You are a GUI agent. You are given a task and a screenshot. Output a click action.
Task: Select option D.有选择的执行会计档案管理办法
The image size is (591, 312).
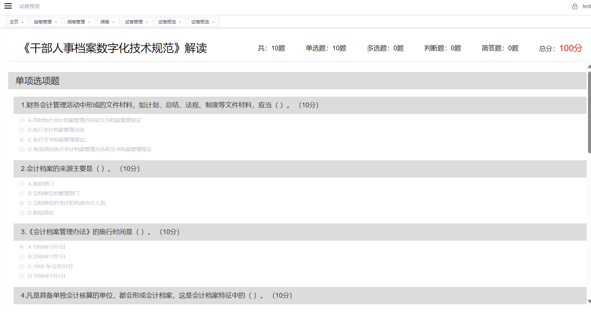tap(22, 149)
